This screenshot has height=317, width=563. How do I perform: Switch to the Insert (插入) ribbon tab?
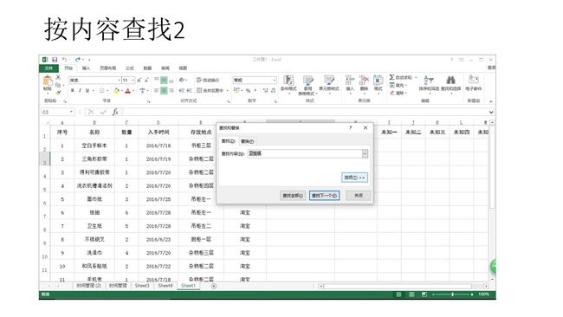click(x=86, y=68)
